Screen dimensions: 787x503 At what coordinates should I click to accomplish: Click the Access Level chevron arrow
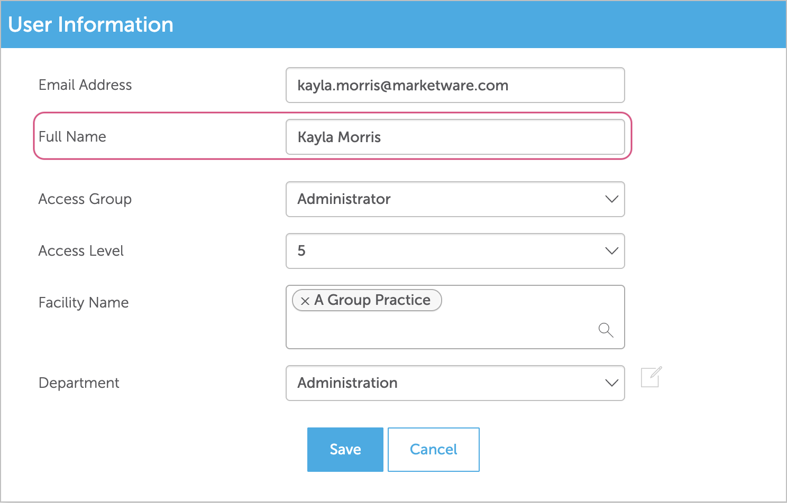tap(611, 251)
